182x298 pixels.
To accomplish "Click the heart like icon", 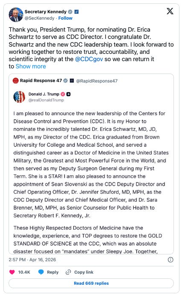I will pyautogui.click(x=12, y=272).
